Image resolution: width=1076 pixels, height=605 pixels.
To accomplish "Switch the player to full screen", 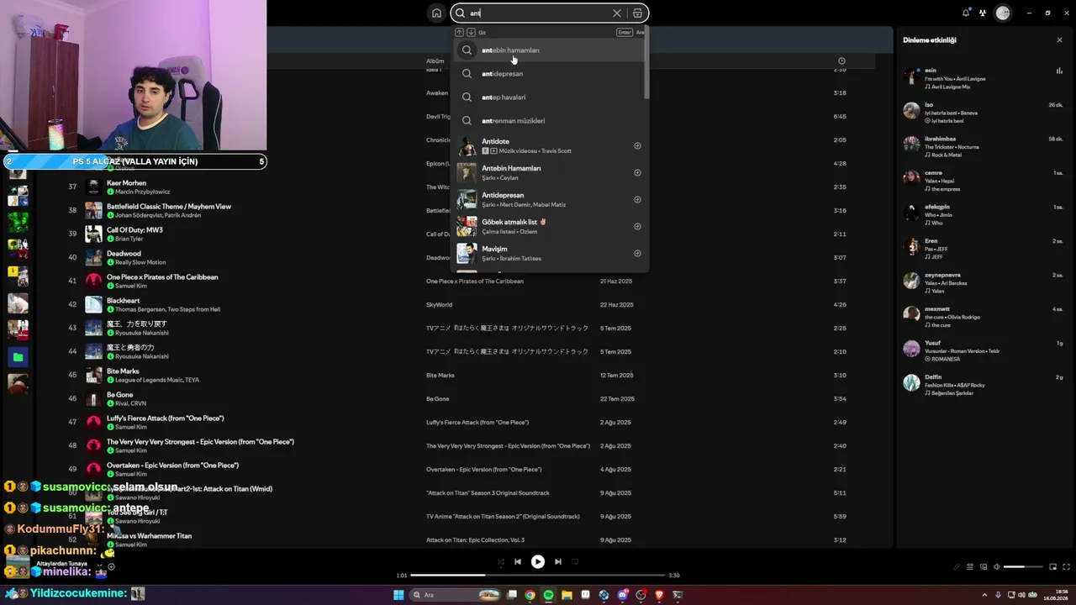I will click(1066, 567).
